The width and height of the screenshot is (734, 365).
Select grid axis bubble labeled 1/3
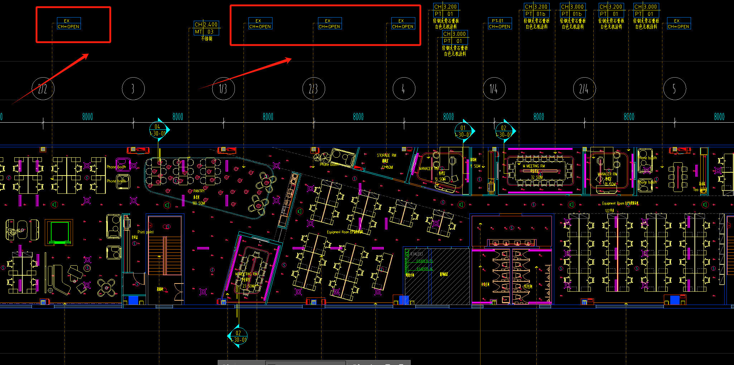(x=223, y=89)
